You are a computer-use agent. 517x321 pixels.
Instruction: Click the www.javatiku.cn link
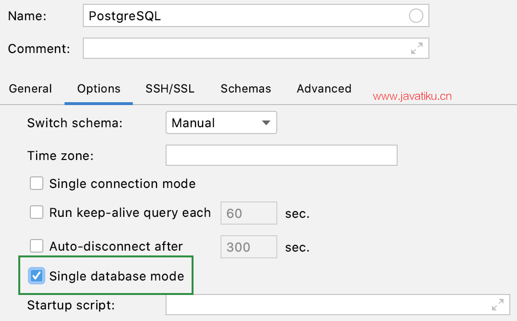412,96
